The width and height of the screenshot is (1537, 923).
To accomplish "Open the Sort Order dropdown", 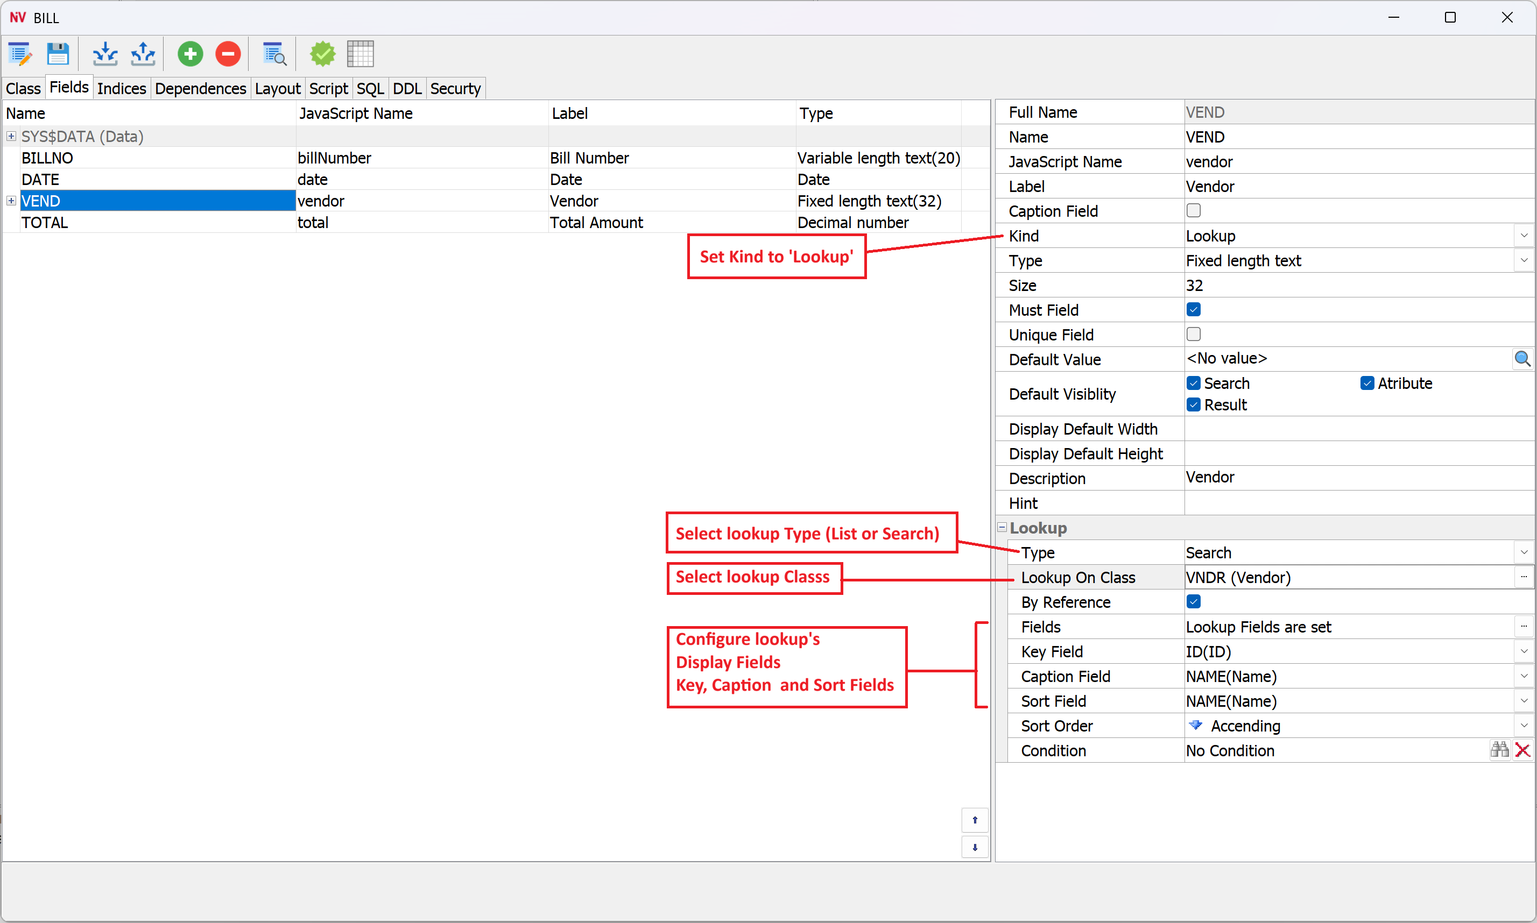I will 1524,725.
